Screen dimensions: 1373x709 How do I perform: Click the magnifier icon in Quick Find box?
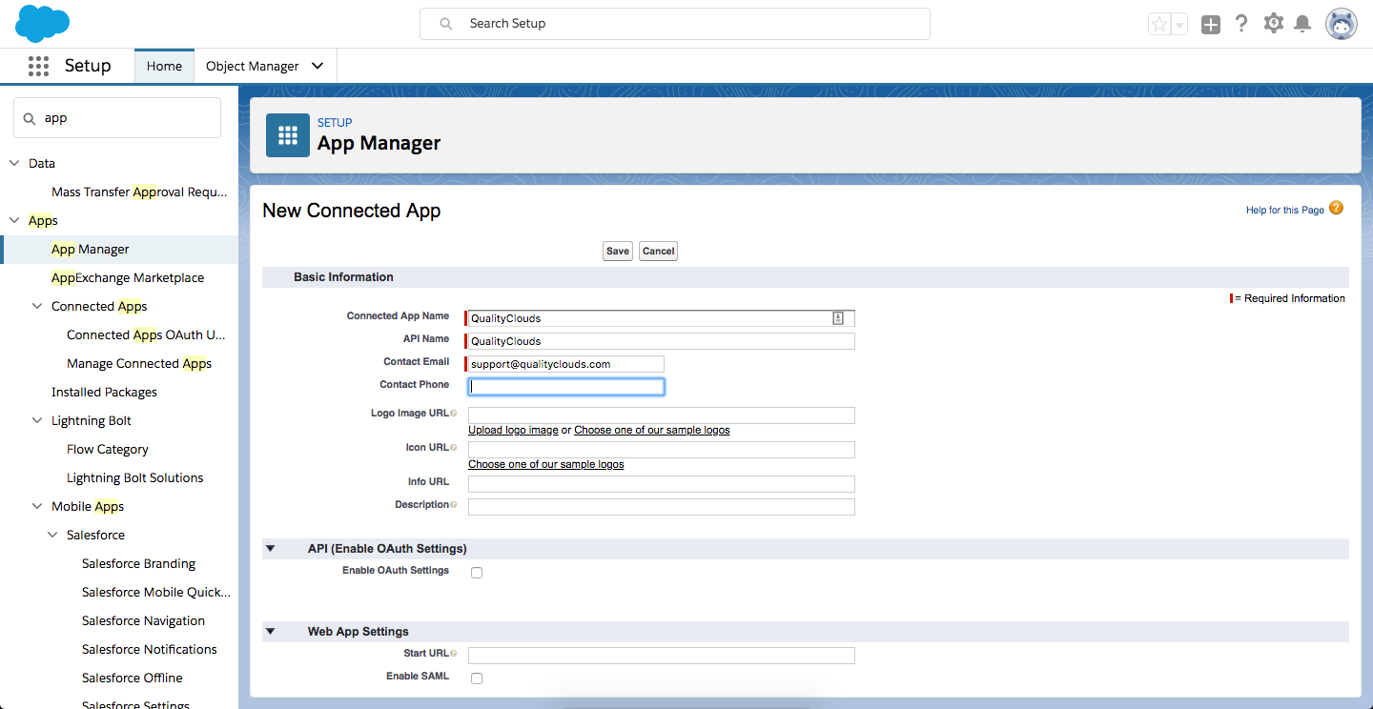(30, 118)
